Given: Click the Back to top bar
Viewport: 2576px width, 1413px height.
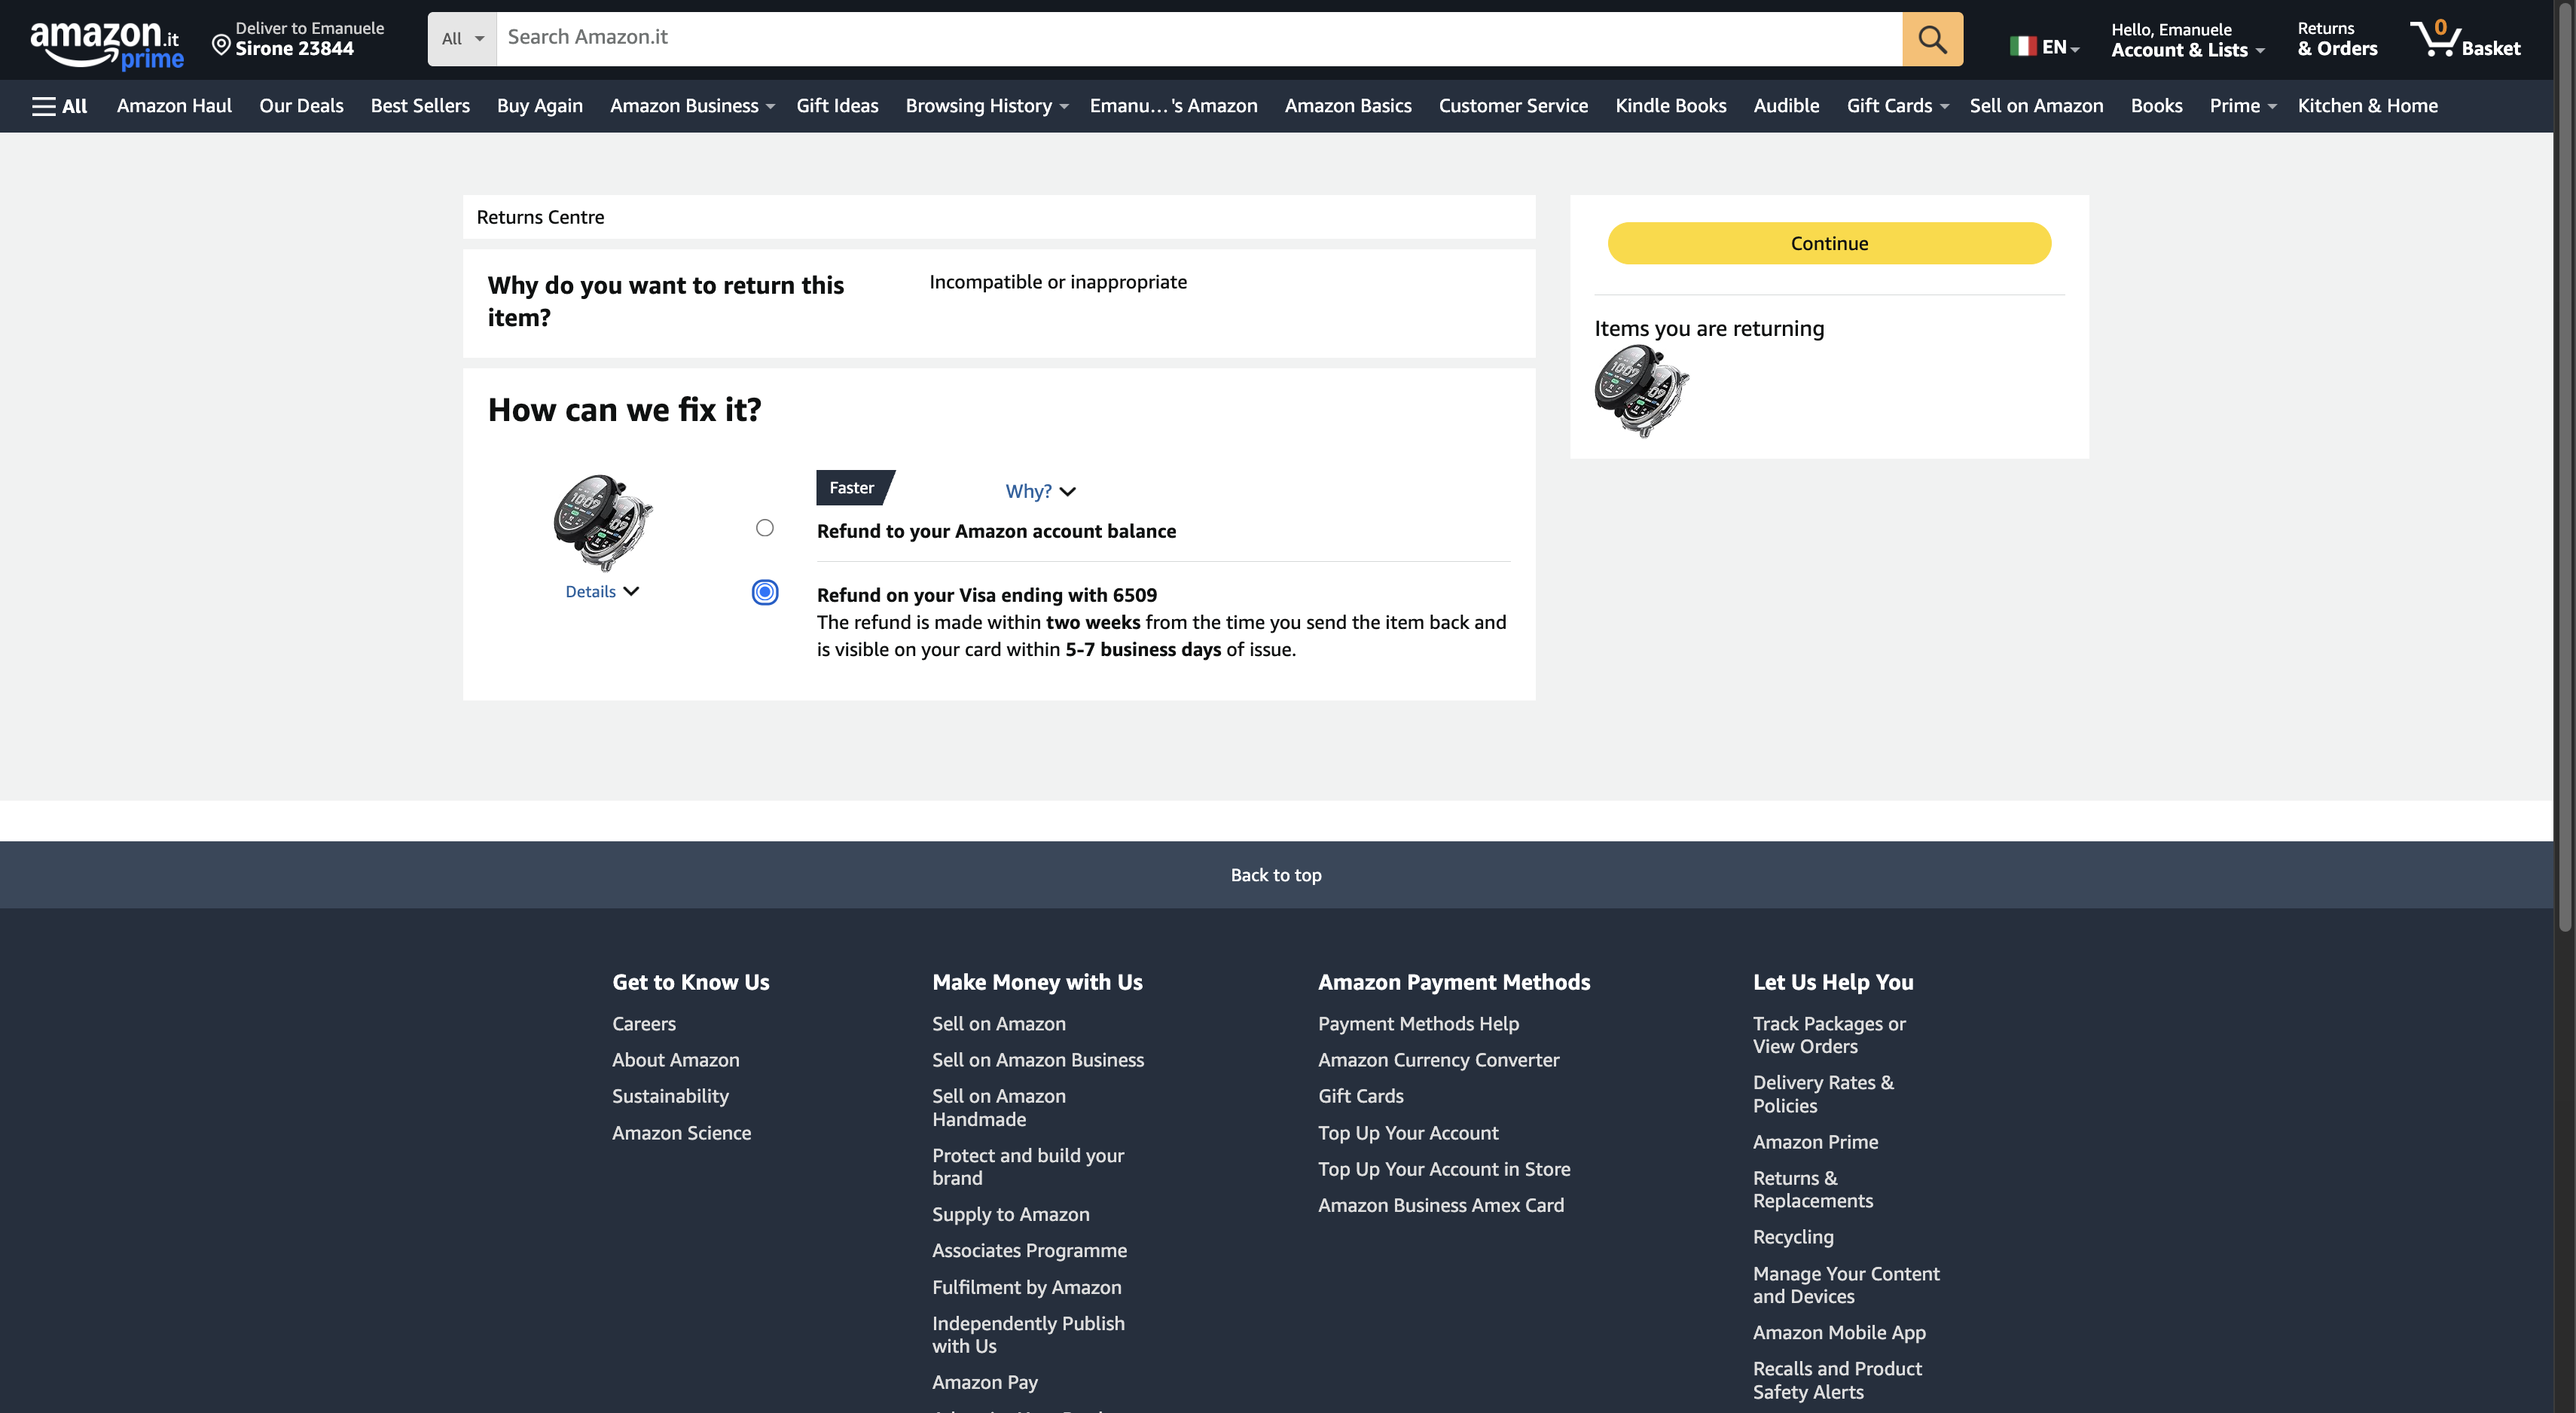Looking at the screenshot, I should [1276, 875].
